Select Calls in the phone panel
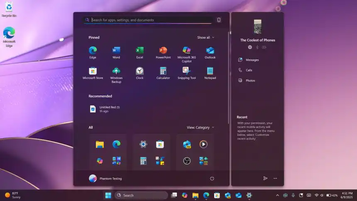357x201 pixels. click(x=249, y=70)
